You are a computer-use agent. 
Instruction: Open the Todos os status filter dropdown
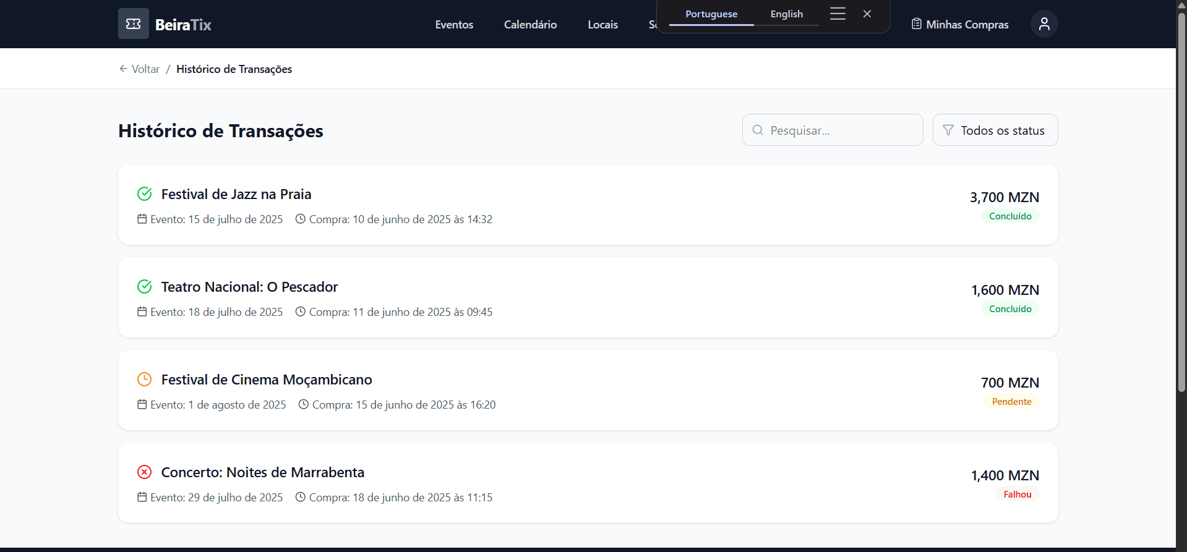pyautogui.click(x=995, y=130)
